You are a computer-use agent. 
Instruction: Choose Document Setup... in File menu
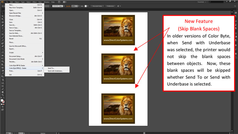click(25, 56)
